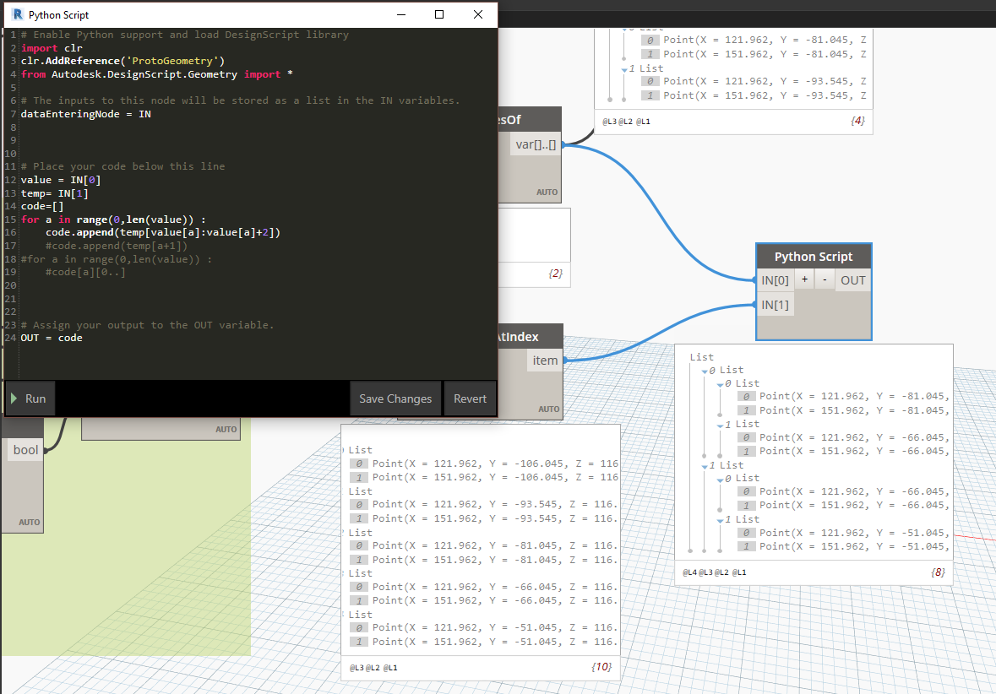Image resolution: width=996 pixels, height=694 pixels.
Task: Open AUTO lacing on the esOf node
Action: (547, 192)
